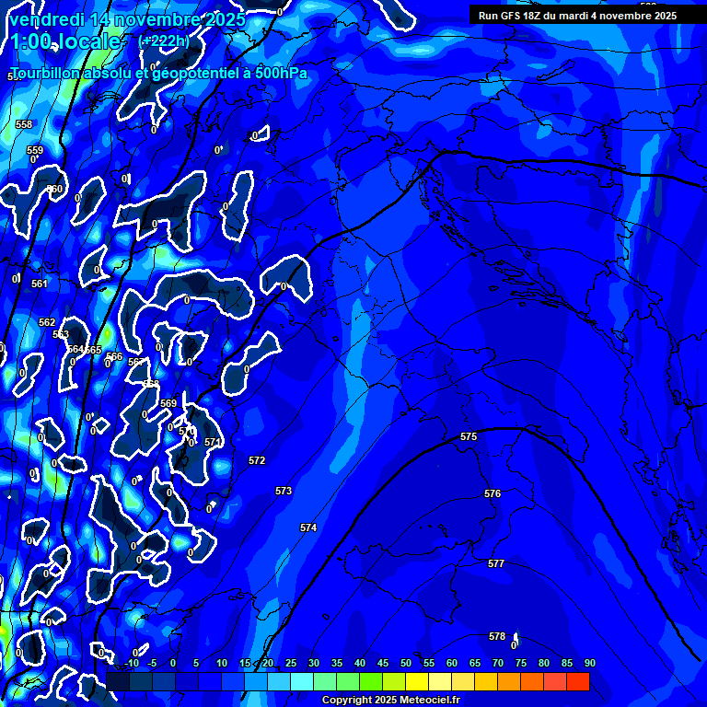Image resolution: width=707 pixels, height=707 pixels.
Task: Click the orange swatch in the color legend
Action: click(508, 681)
